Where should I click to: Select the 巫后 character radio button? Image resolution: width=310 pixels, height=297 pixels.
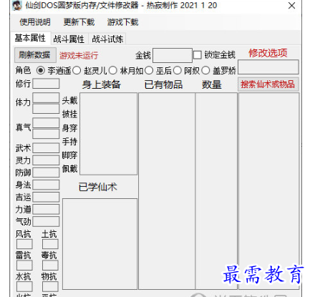(149, 70)
